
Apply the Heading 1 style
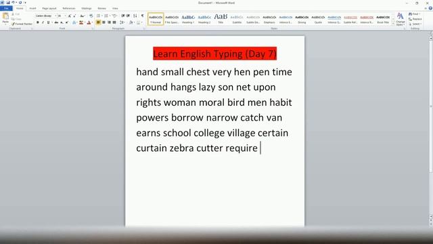[188, 19]
